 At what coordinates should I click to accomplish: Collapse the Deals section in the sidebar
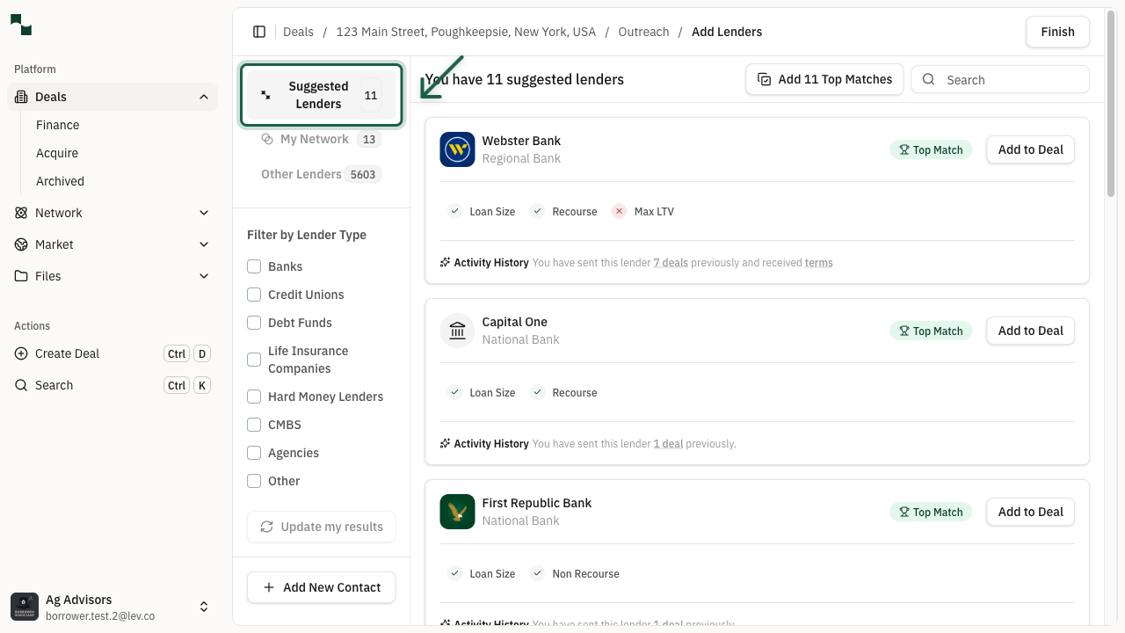tap(204, 97)
